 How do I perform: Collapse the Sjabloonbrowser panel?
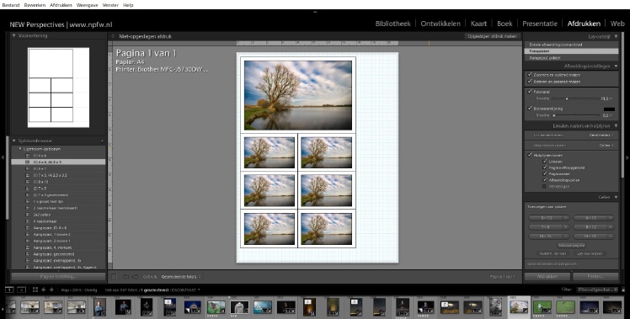click(x=14, y=141)
